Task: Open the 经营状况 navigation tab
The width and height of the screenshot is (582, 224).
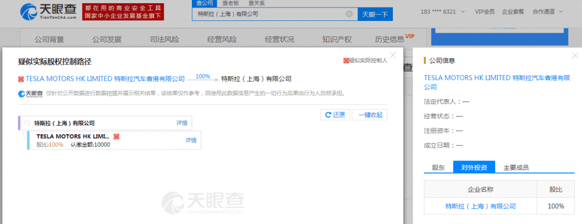Action: tap(280, 40)
